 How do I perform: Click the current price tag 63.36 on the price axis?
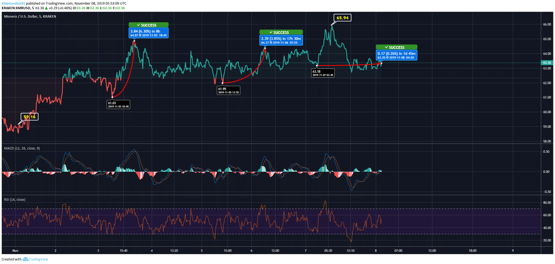(x=547, y=63)
